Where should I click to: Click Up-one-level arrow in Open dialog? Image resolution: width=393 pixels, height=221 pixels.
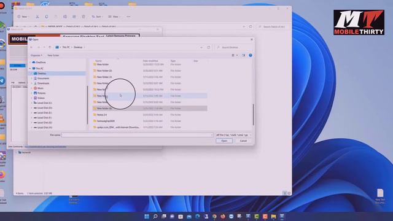click(x=50, y=47)
